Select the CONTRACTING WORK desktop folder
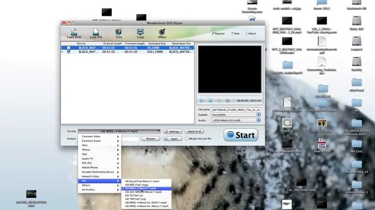Image resolution: width=375 pixels, height=210 pixels. (322, 105)
